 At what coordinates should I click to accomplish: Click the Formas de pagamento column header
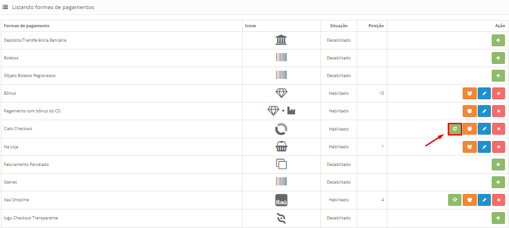point(27,26)
